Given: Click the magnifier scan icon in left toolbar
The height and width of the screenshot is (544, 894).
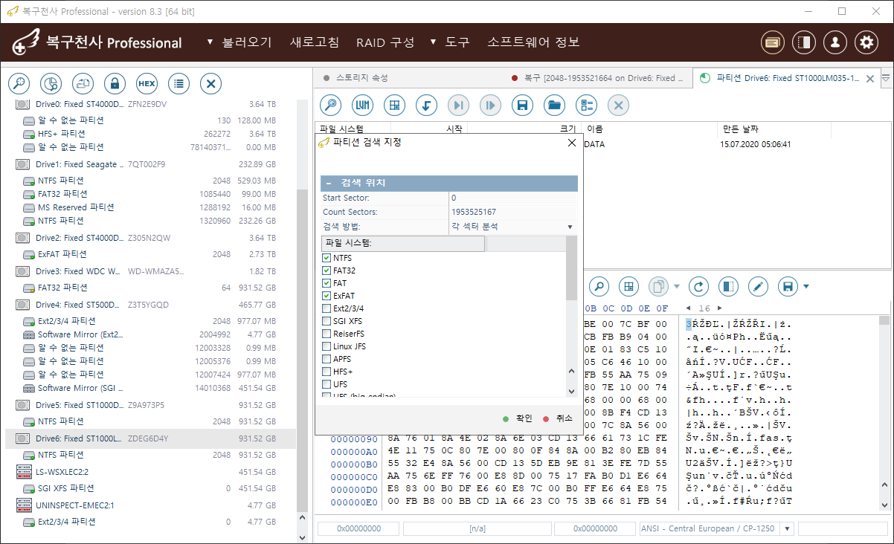Looking at the screenshot, I should click(19, 83).
